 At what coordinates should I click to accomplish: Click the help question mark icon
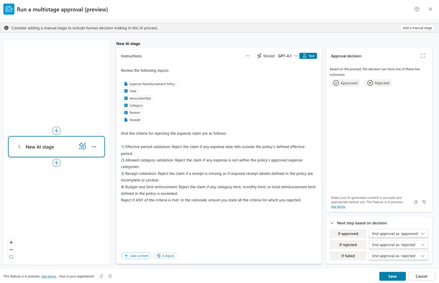pos(417,9)
